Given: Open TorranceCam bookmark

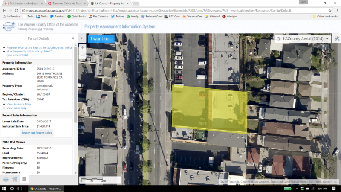Looking at the screenshot, I should (193, 17).
